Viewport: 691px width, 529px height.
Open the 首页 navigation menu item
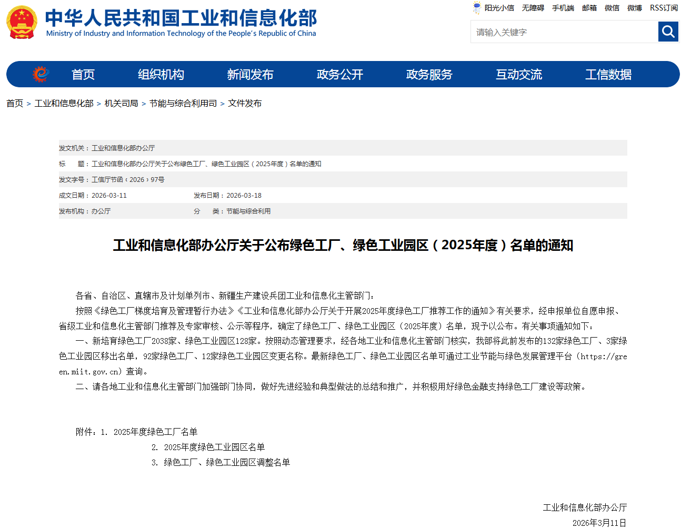(x=83, y=75)
